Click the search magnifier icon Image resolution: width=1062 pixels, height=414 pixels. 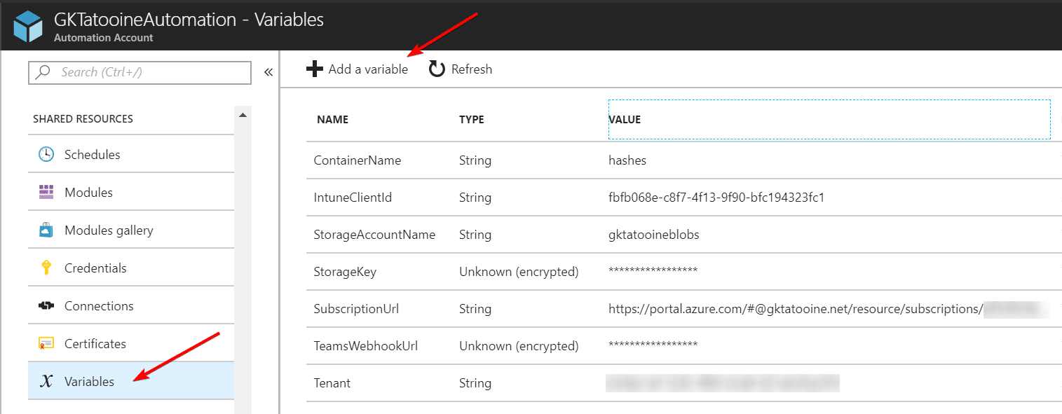click(43, 72)
